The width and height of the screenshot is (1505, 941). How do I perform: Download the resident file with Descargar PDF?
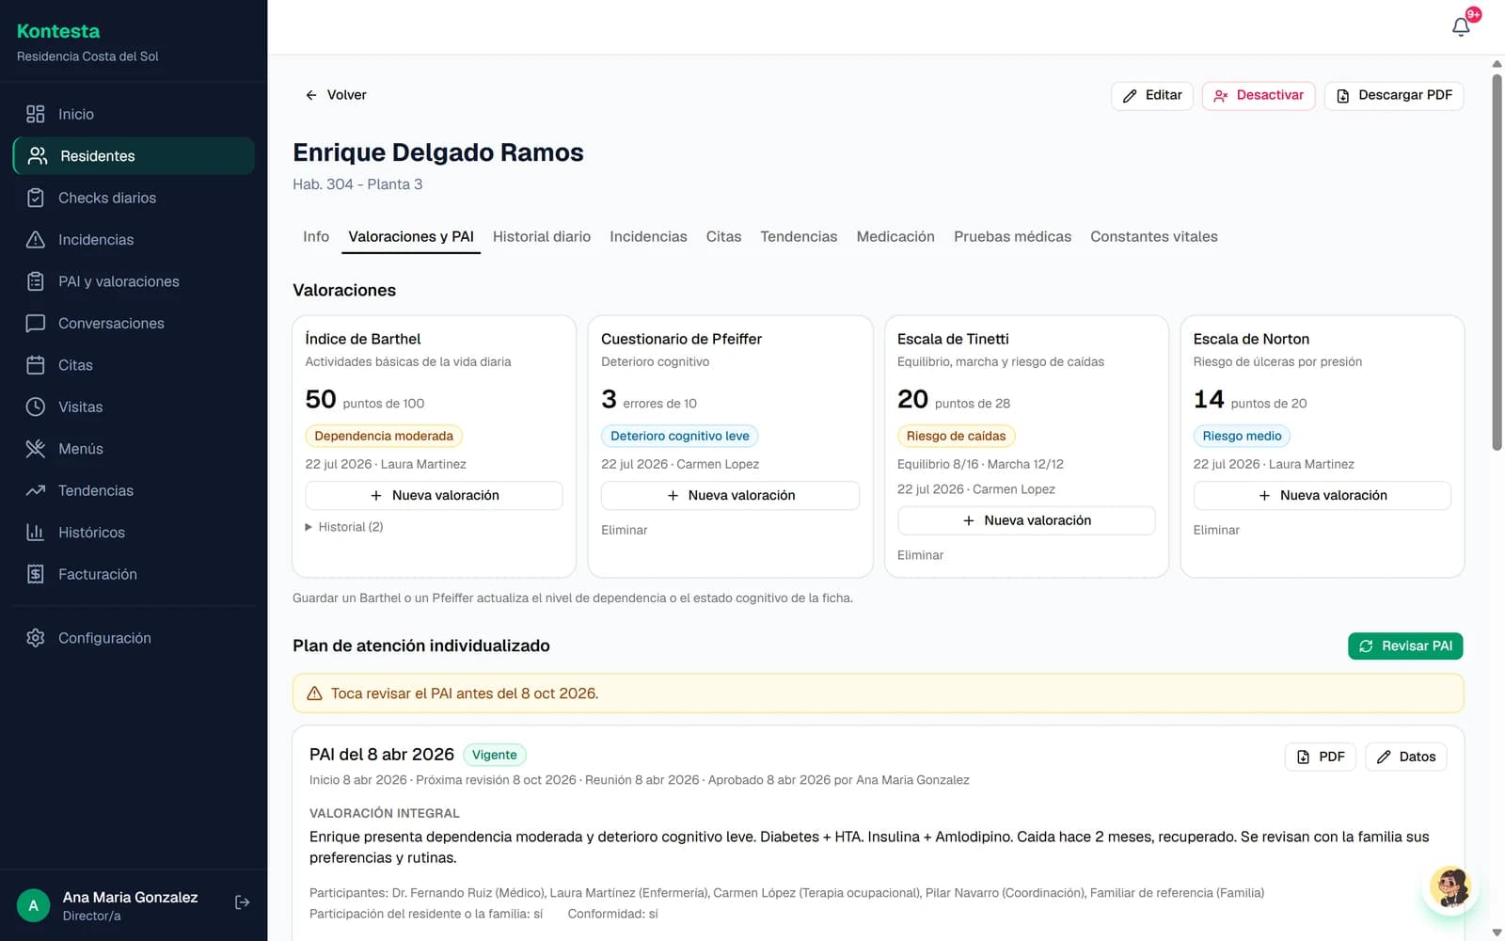[1394, 95]
